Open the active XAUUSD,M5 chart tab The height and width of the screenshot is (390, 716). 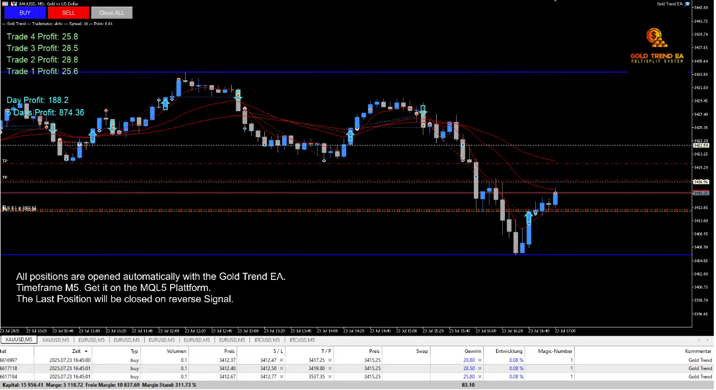tap(18, 340)
